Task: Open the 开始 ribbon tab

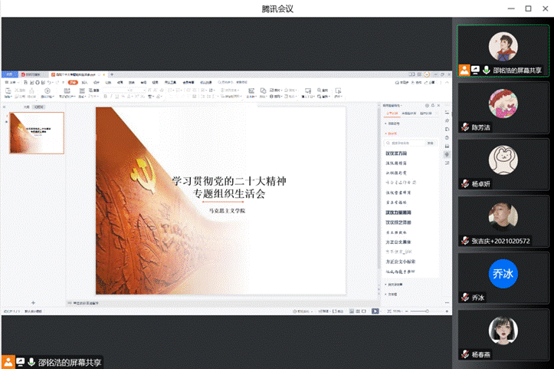Action: pos(72,82)
